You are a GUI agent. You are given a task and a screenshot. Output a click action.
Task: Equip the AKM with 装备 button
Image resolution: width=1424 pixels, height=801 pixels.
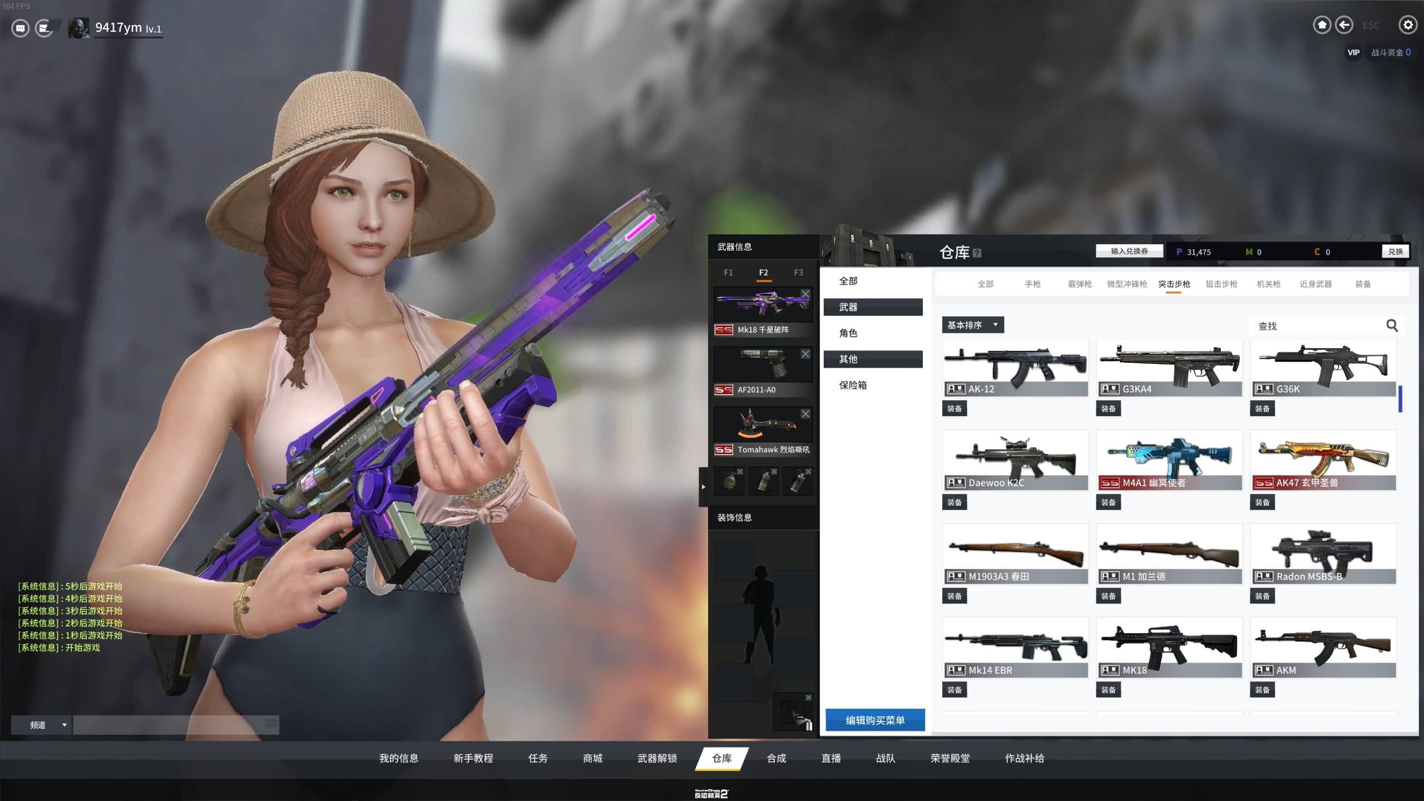point(1263,690)
